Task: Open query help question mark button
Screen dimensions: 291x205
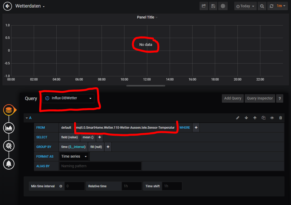Action: (x=280, y=98)
